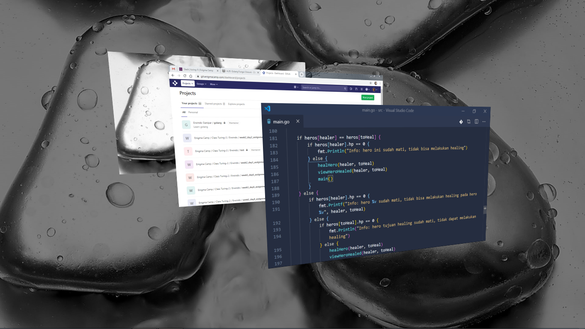Click the main() call on line 187

pos(325,178)
